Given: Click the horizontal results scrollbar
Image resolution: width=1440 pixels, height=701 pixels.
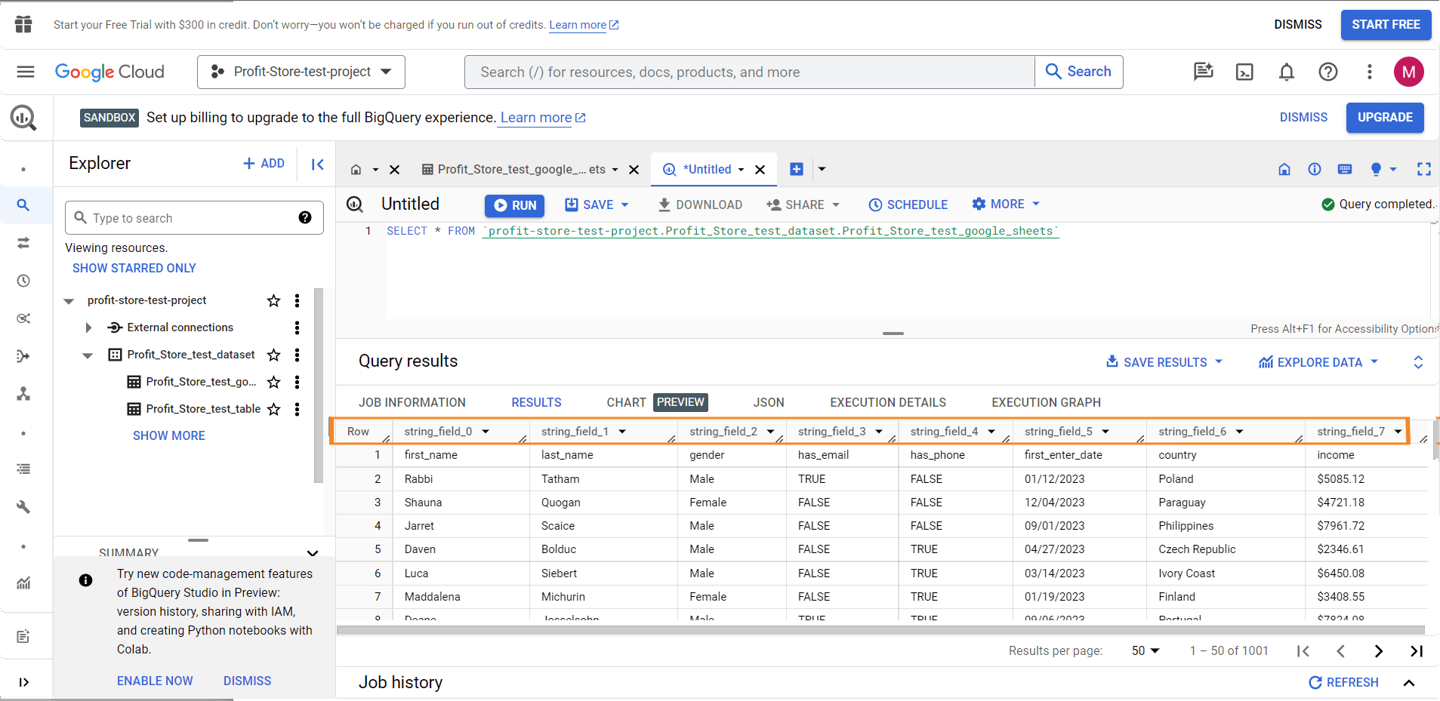Looking at the screenshot, I should point(880,630).
